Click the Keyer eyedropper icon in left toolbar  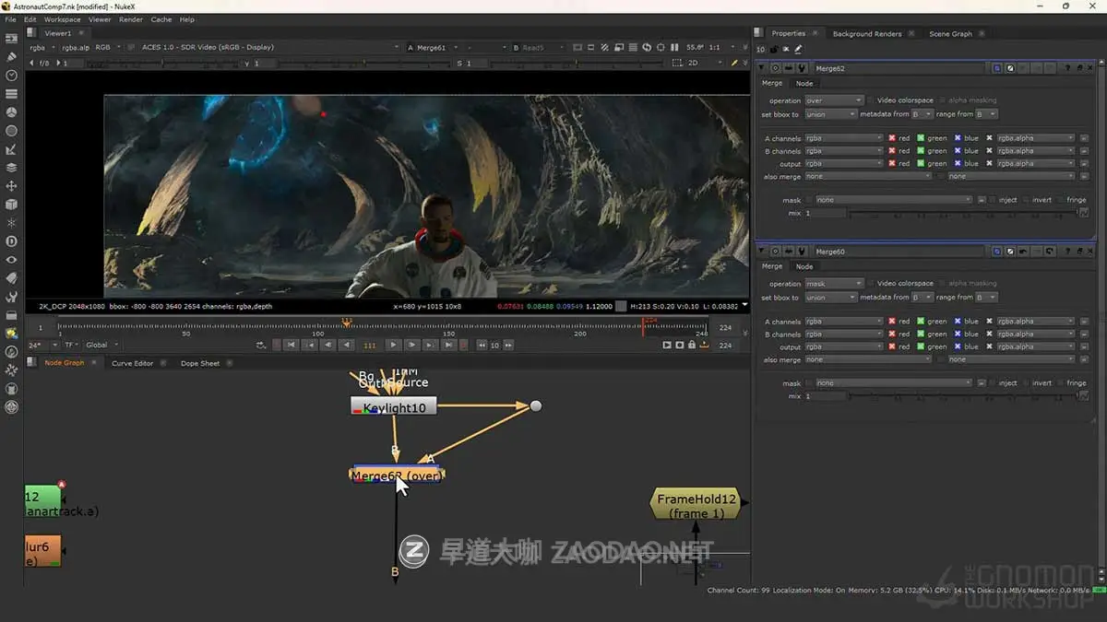tap(11, 149)
